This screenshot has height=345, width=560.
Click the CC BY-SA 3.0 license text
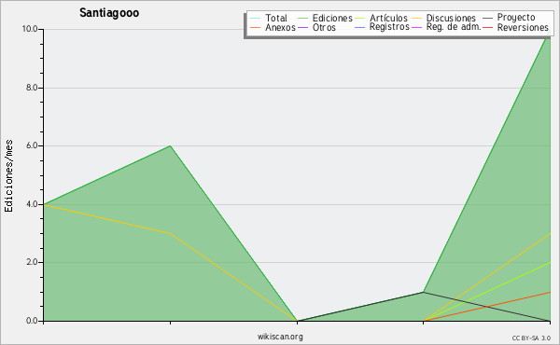pyautogui.click(x=531, y=338)
